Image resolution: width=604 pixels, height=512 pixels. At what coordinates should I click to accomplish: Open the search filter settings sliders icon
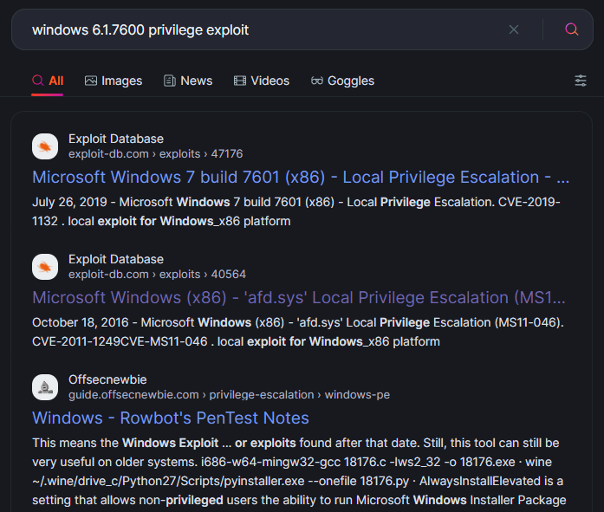580,81
